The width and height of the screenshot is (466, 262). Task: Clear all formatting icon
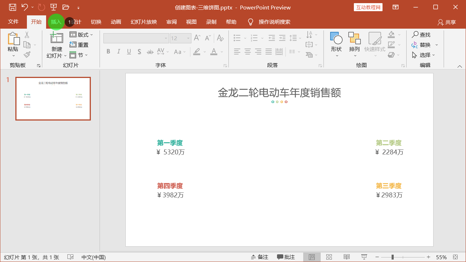(220, 38)
